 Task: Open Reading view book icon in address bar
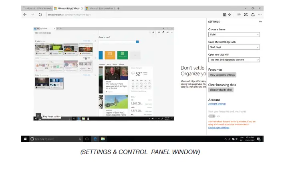coord(224,14)
